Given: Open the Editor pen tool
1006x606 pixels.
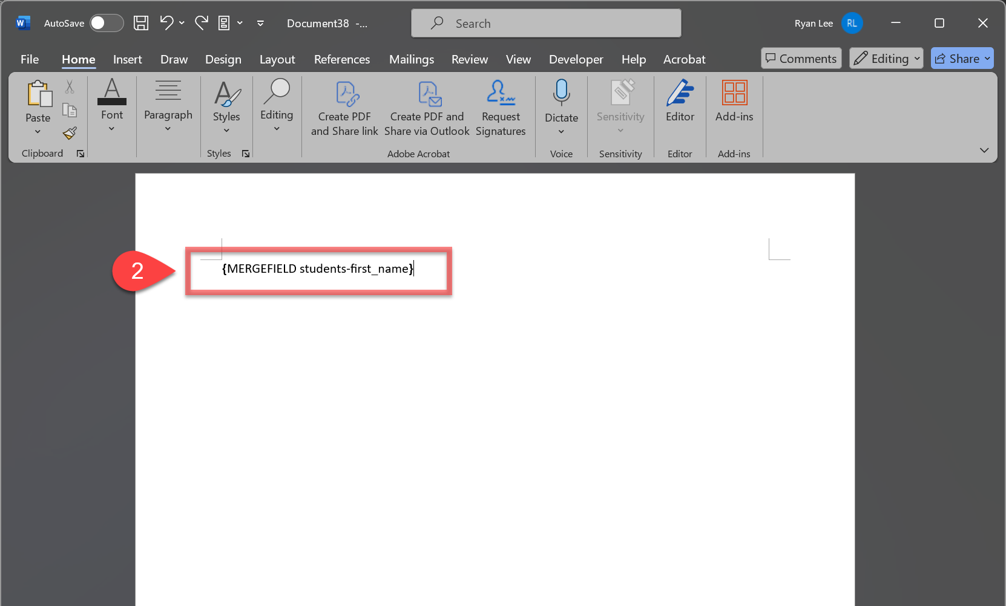Looking at the screenshot, I should (680, 101).
